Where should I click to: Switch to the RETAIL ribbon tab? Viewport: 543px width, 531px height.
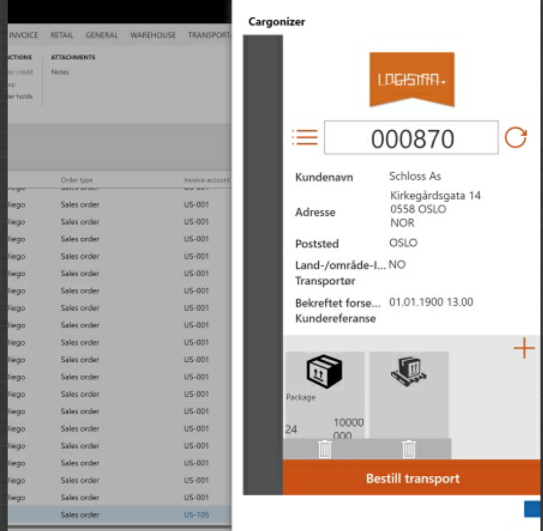pyautogui.click(x=61, y=35)
